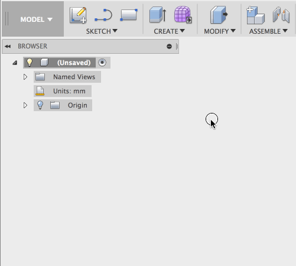Activate the (Unsaved) component radio button

coord(102,63)
